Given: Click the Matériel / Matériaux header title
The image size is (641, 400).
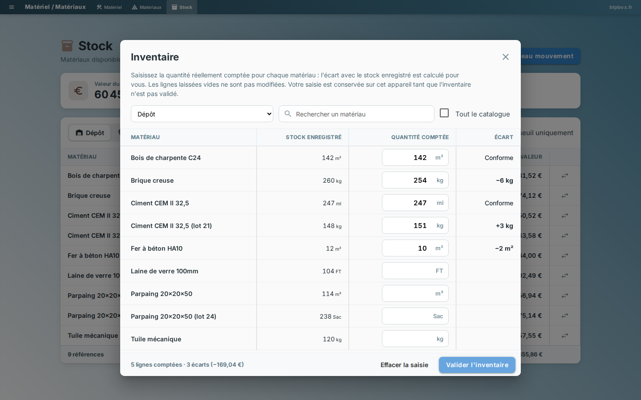Looking at the screenshot, I should [55, 7].
